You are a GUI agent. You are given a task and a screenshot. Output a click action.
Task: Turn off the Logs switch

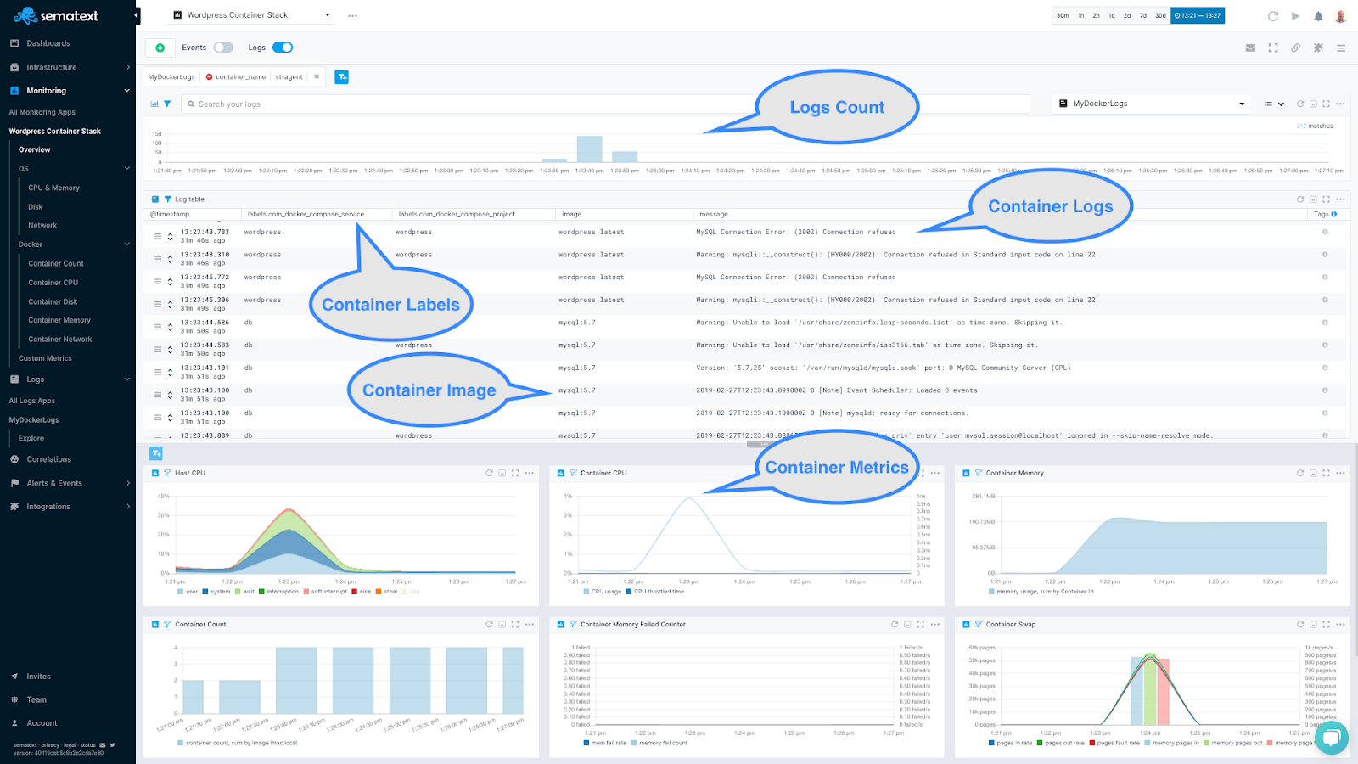click(x=283, y=48)
